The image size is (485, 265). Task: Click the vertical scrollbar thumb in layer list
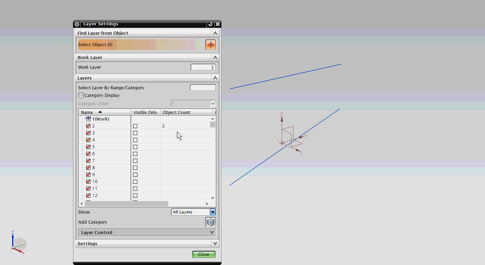point(212,125)
